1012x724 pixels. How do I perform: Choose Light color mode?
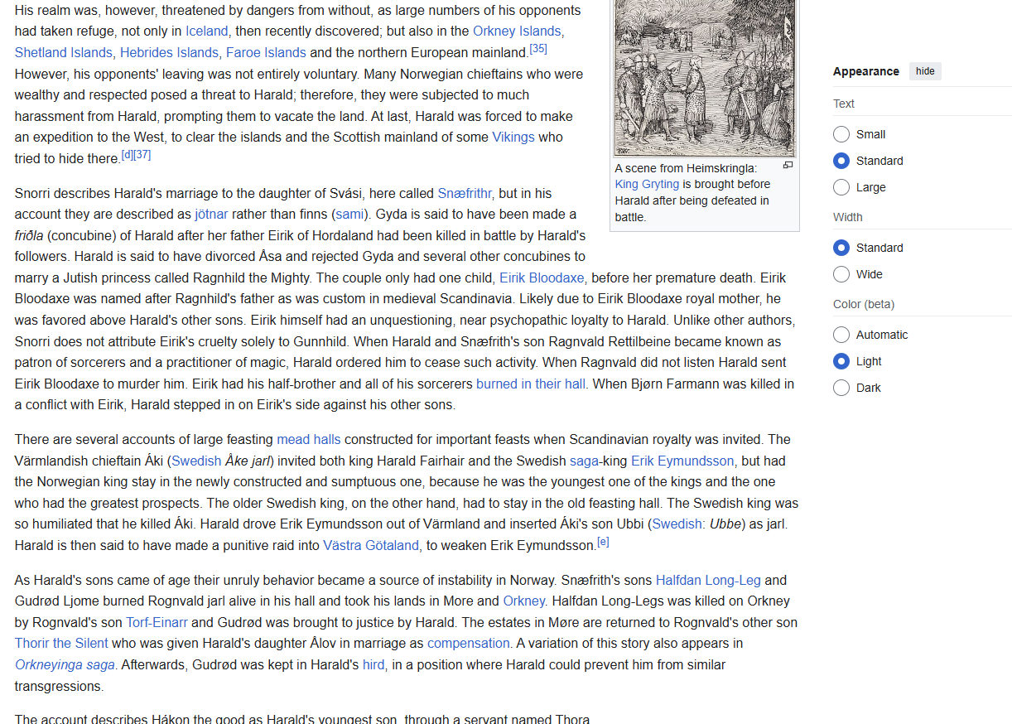click(x=841, y=361)
